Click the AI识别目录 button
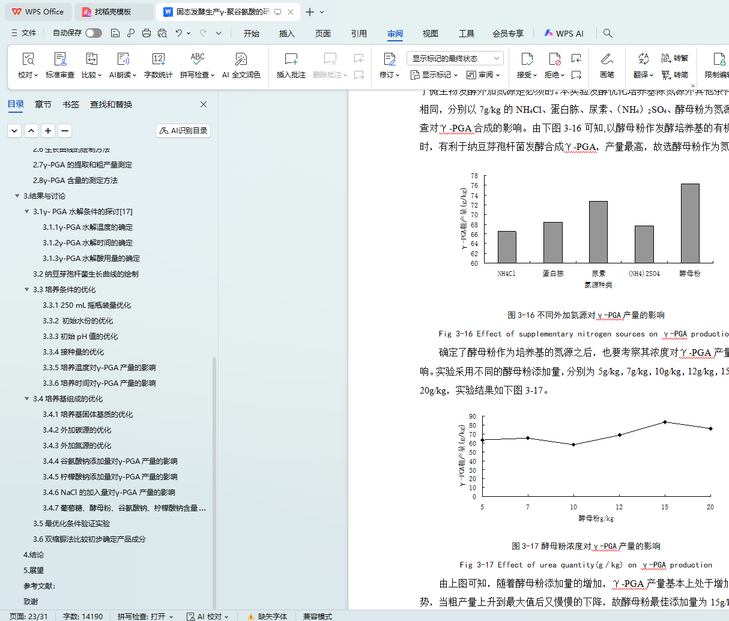This screenshot has width=729, height=621. pos(183,131)
